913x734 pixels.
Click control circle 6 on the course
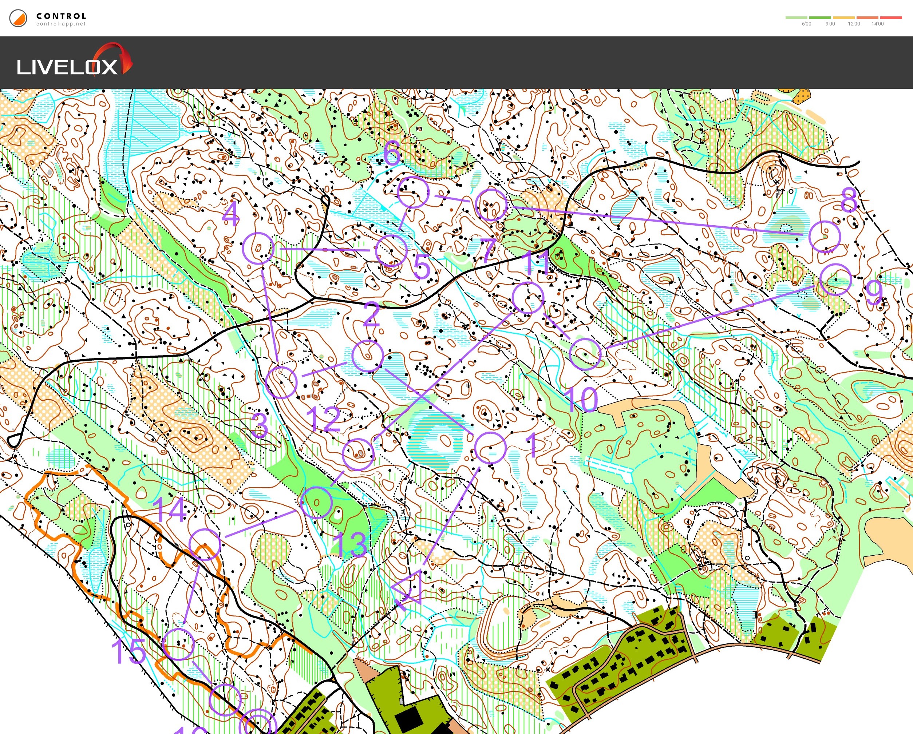(x=413, y=192)
